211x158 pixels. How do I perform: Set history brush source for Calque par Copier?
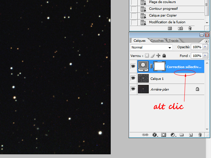click(134, 16)
